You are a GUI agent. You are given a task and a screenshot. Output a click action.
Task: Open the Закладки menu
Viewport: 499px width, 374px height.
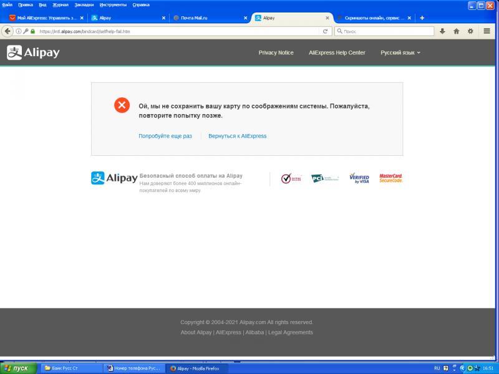[84, 4]
